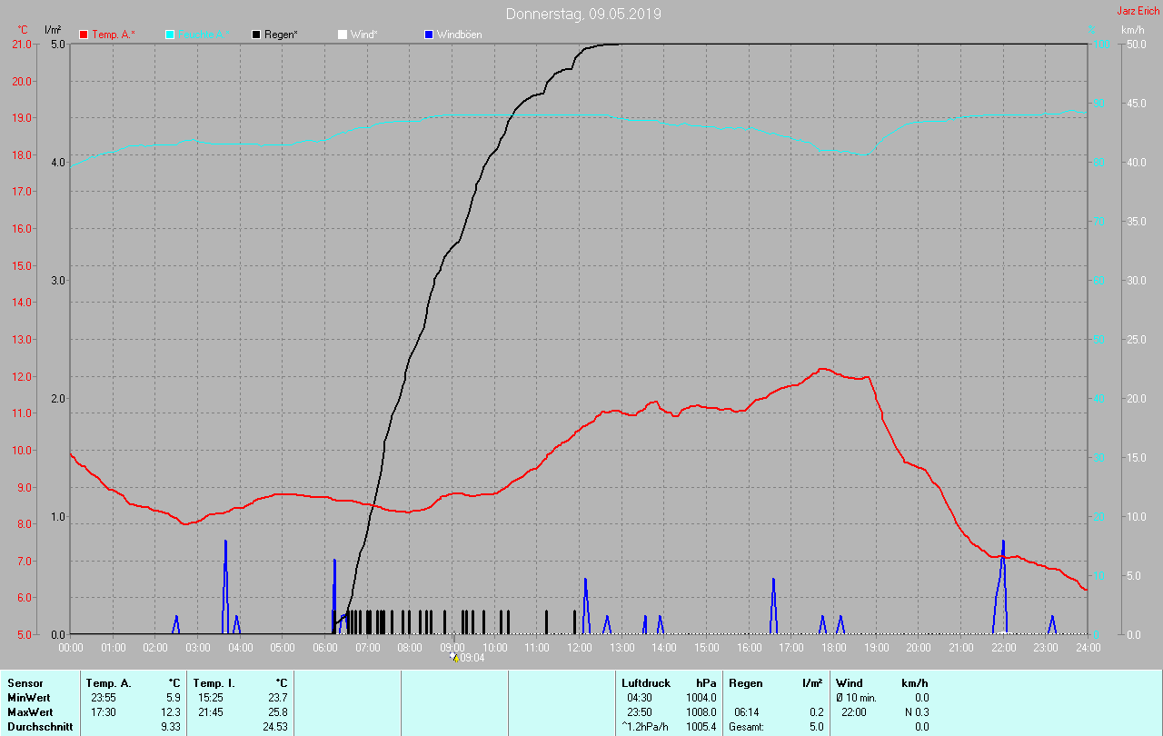Click the hPa unit label in the table
The image size is (1163, 736).
coord(706,683)
